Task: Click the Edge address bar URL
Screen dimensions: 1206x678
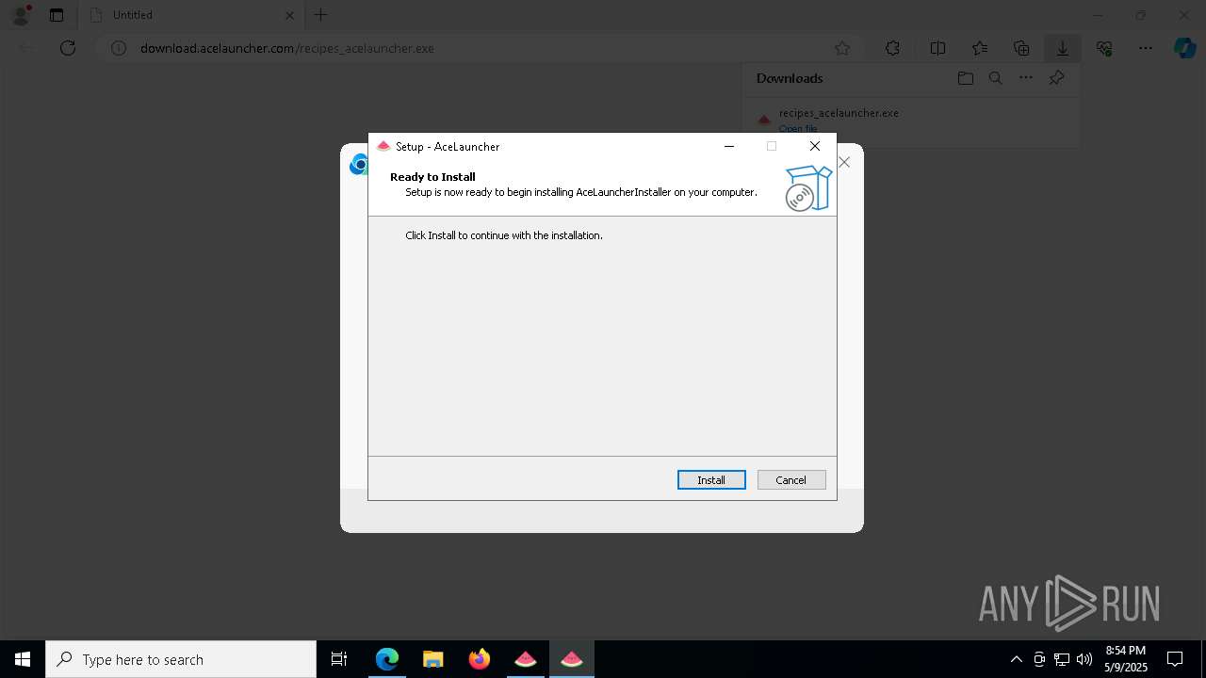Action: coord(287,48)
